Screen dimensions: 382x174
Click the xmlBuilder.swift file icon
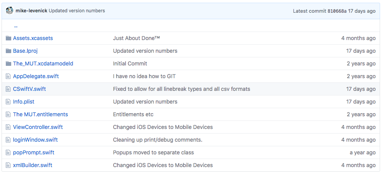coord(8,165)
